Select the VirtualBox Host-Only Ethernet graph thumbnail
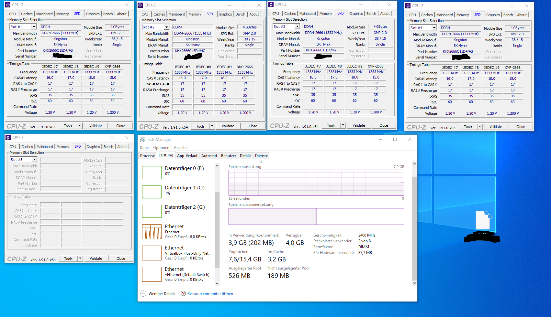551x317 pixels. 152,253
